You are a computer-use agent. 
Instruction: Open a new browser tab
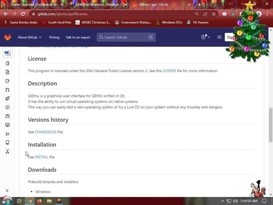tap(199, 5)
